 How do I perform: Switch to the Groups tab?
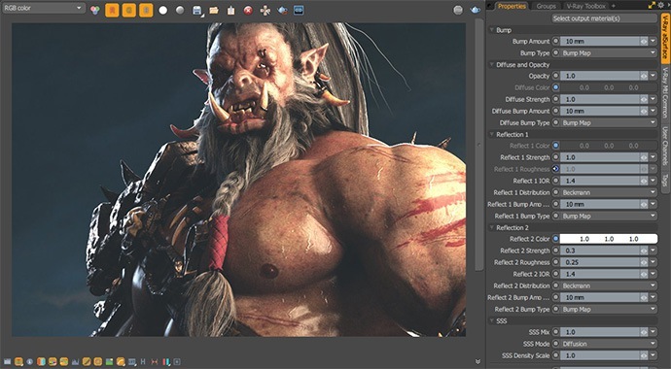click(547, 6)
